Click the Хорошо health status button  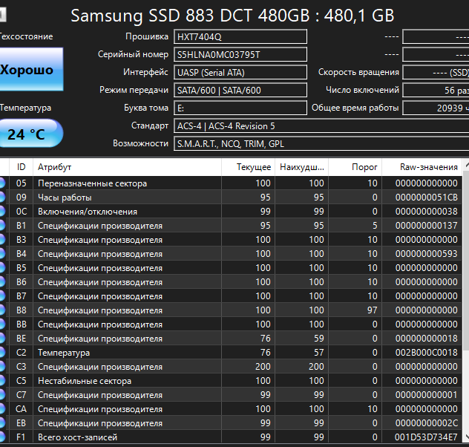click(31, 69)
